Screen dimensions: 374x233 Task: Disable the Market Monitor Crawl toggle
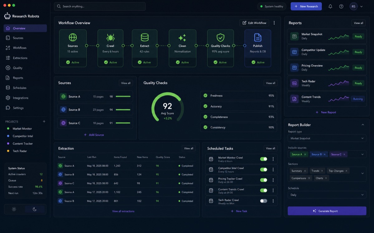point(264,159)
